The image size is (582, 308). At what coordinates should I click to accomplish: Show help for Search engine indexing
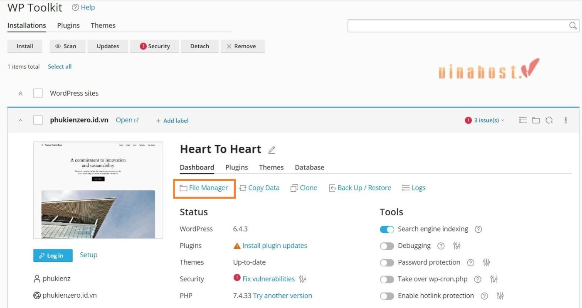pyautogui.click(x=478, y=229)
